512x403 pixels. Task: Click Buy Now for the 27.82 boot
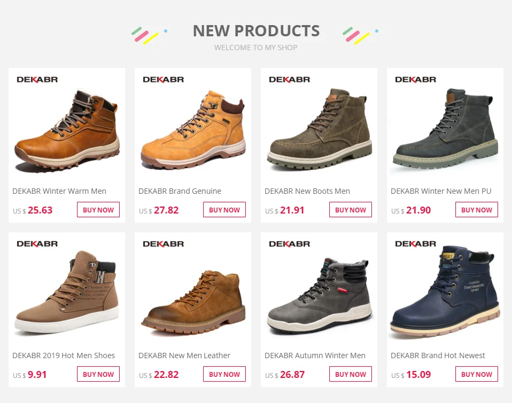click(224, 210)
